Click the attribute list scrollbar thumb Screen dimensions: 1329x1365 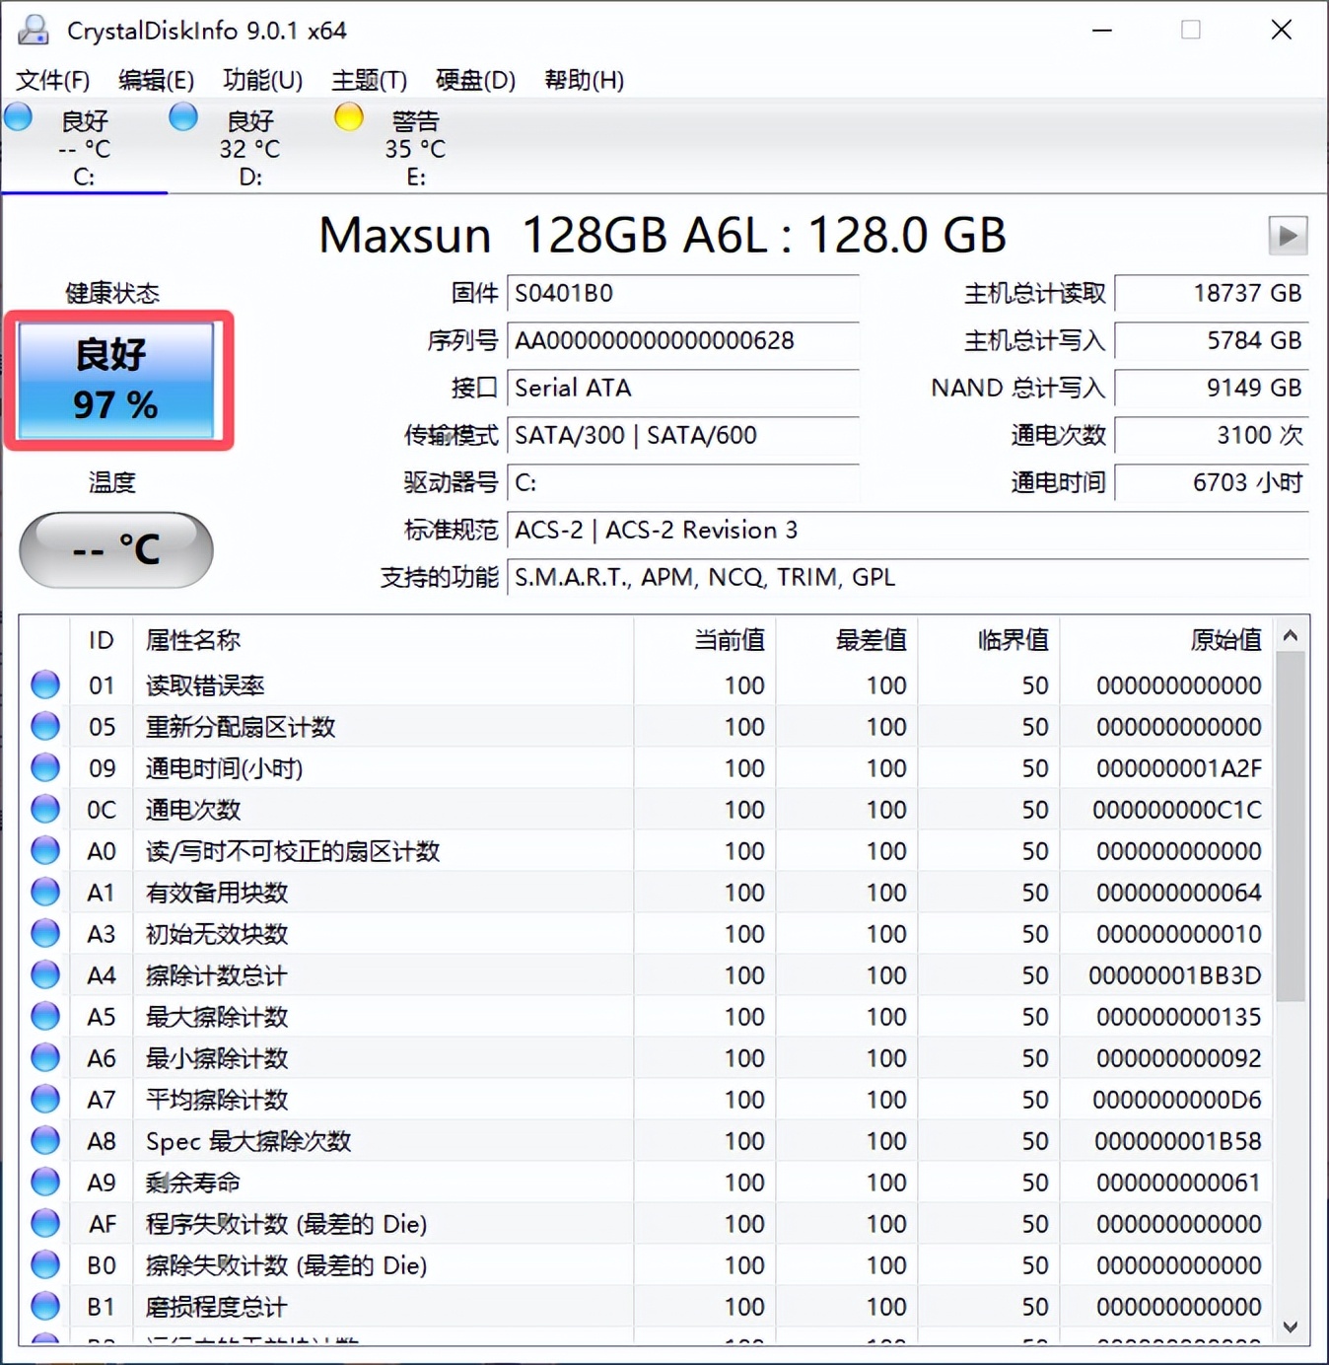pos(1291,826)
